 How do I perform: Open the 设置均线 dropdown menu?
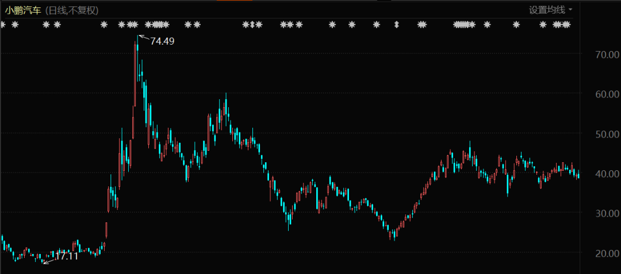pyautogui.click(x=551, y=10)
